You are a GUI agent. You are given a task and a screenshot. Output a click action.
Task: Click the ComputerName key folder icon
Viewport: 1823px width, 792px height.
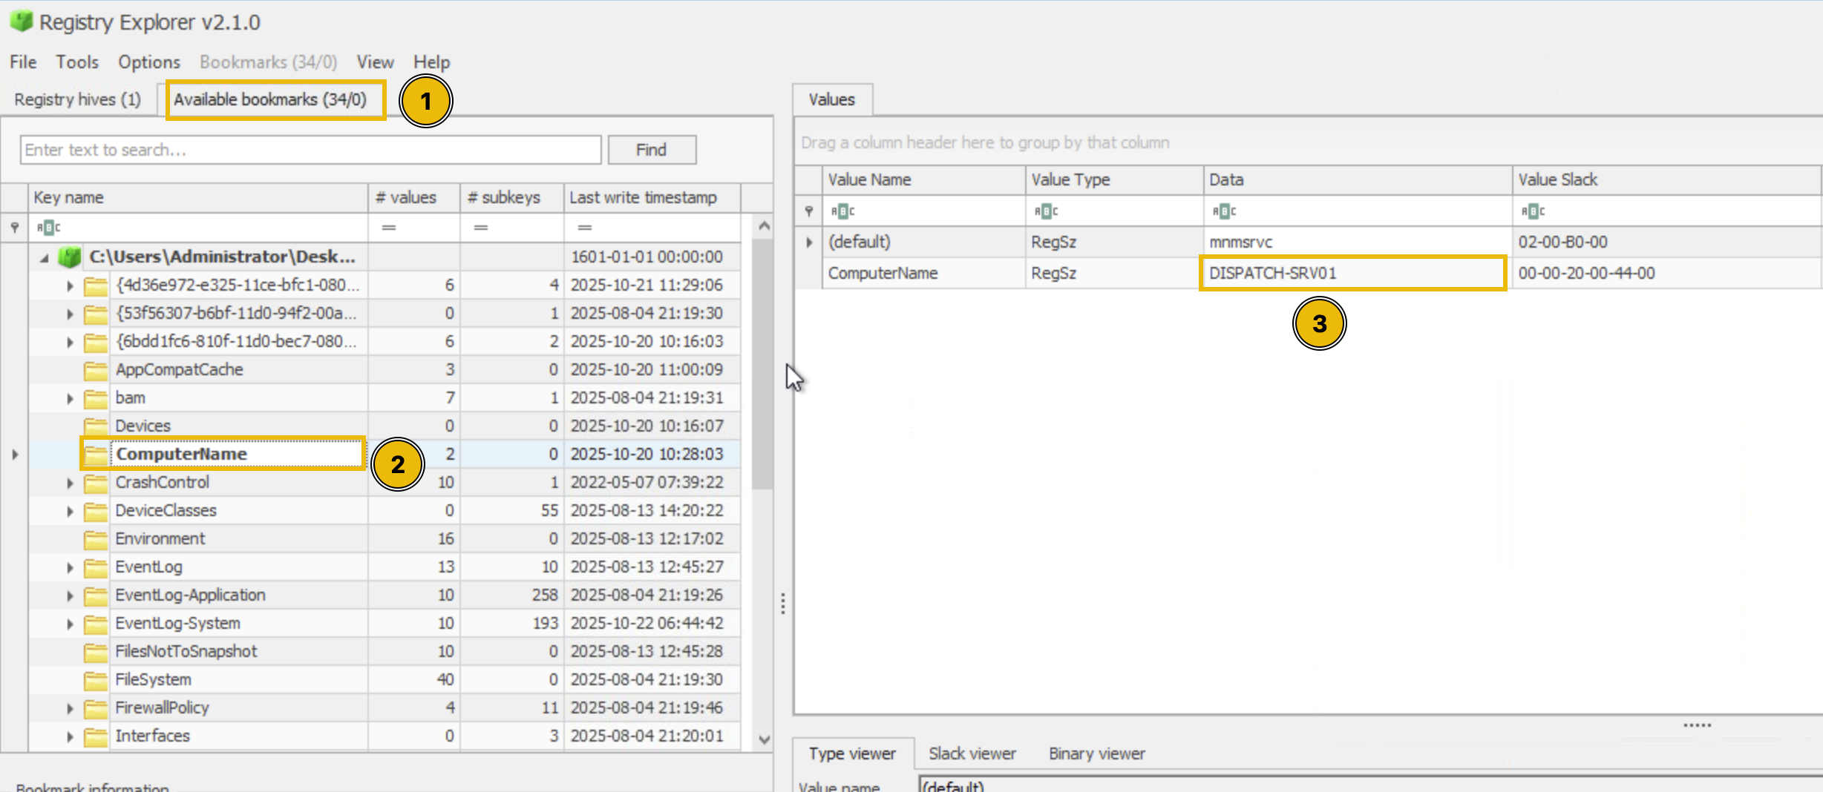tap(97, 453)
